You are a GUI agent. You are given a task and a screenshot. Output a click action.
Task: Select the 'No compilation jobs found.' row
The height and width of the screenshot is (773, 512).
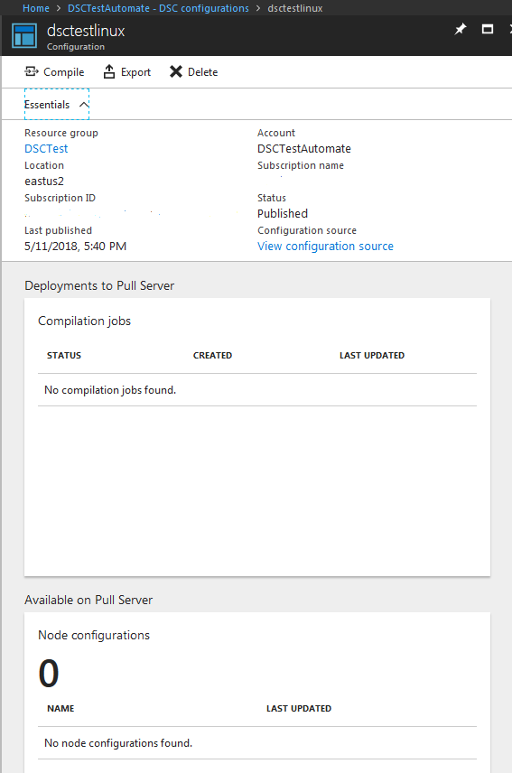[257, 390]
